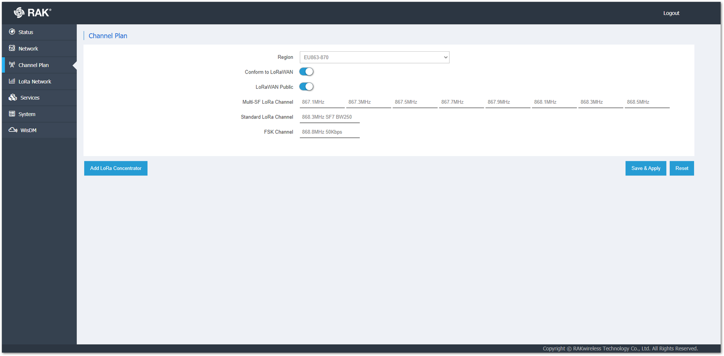Image resolution: width=724 pixels, height=356 pixels.
Task: Click the LoRa Network bar-chart icon
Action: [12, 81]
